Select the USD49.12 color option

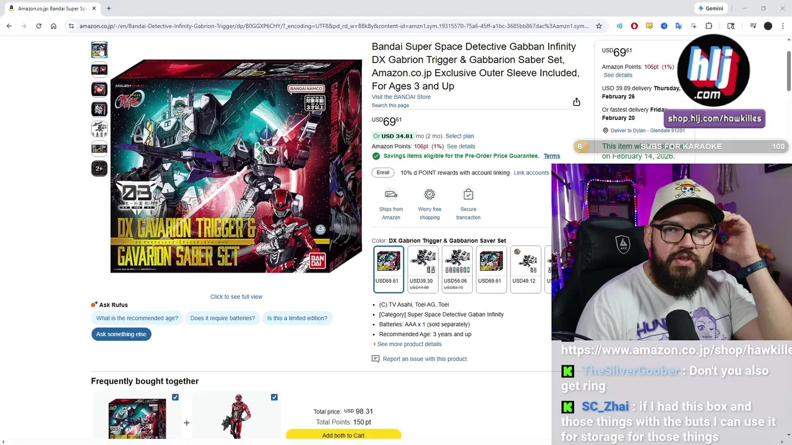pyautogui.click(x=525, y=268)
